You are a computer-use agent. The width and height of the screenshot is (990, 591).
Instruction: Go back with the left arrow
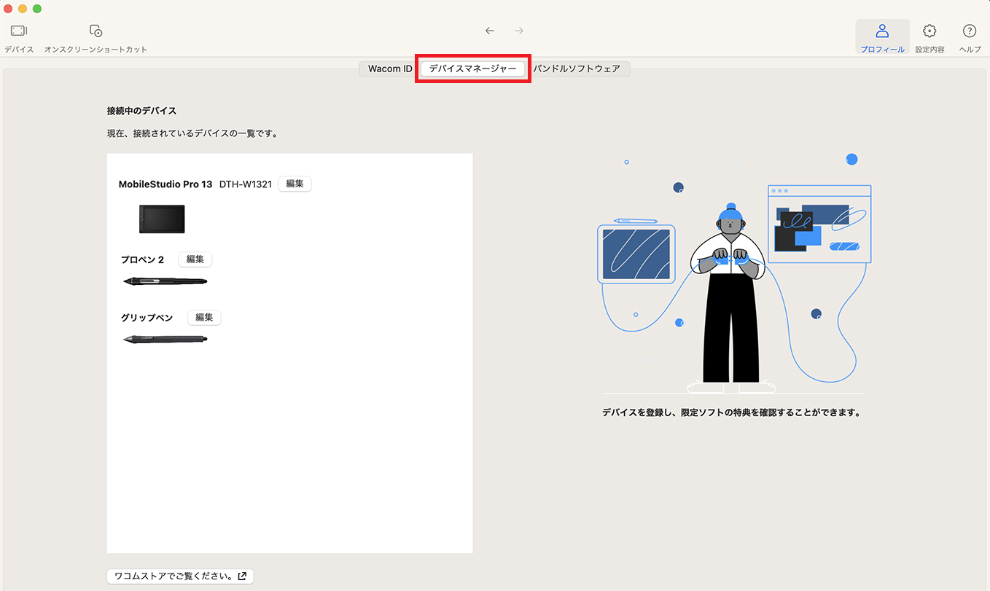click(x=490, y=31)
